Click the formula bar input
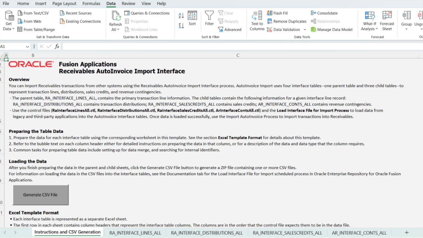423x238 pixels. [242, 47]
